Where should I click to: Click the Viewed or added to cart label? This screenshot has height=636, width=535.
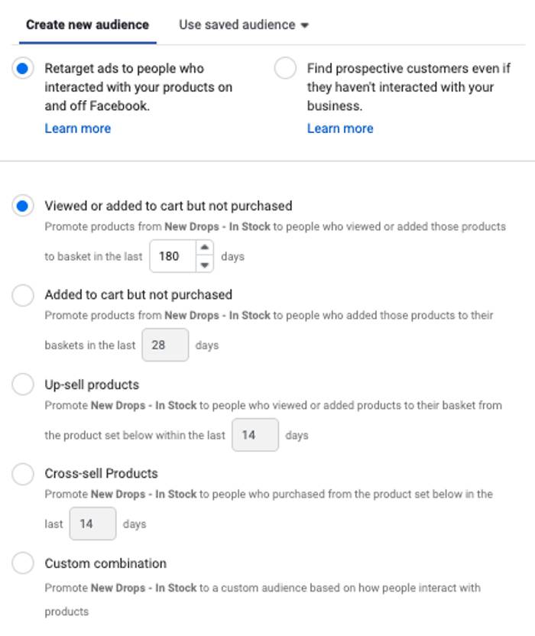point(168,206)
